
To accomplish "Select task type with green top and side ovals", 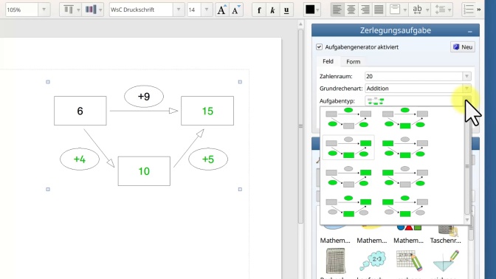I will click(x=348, y=118).
